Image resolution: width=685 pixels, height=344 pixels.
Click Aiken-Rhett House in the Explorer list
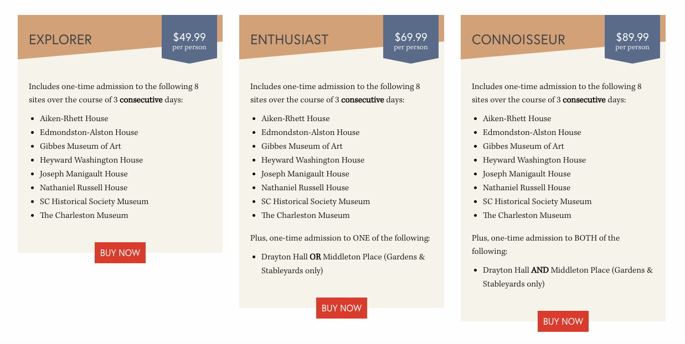point(74,118)
